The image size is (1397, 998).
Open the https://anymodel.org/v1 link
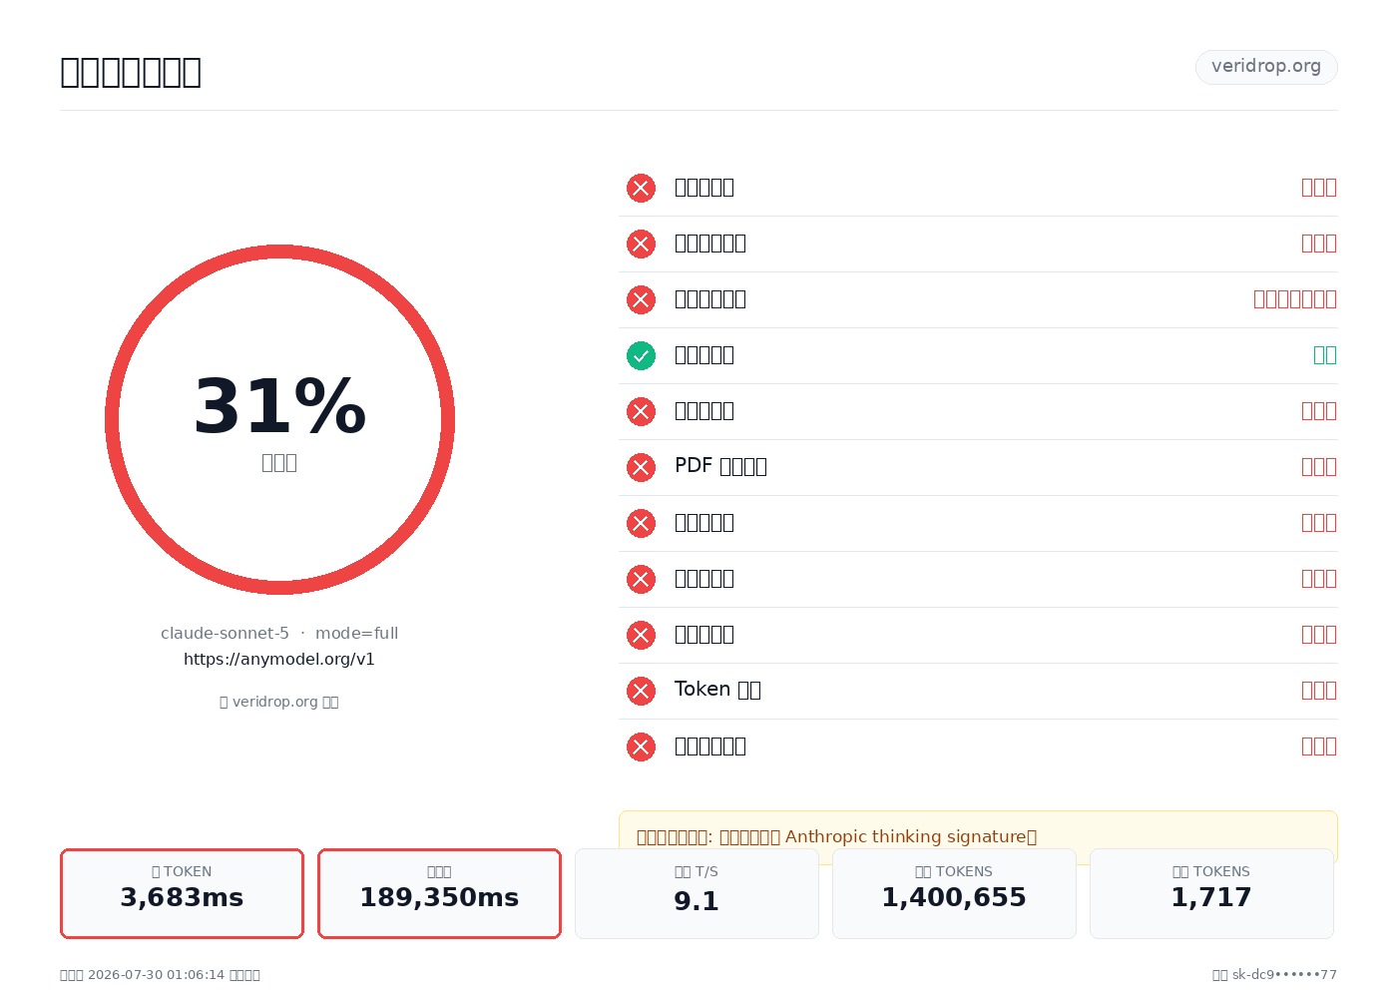[x=279, y=659]
